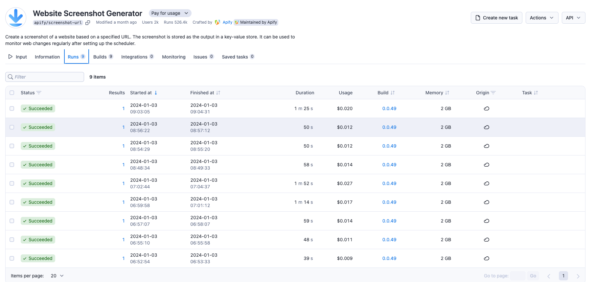Screen dimensions: 594x282
Task: Change items per page from 20
Action: 57,276
